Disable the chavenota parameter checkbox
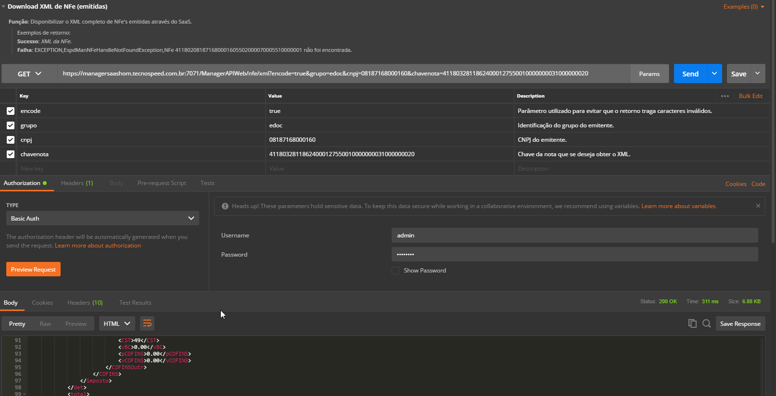This screenshot has width=776, height=396. pyautogui.click(x=11, y=154)
